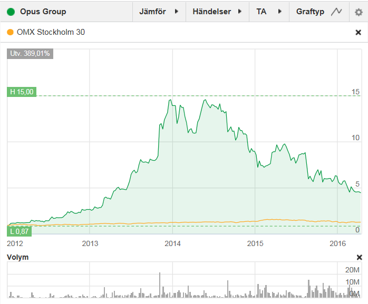
Task: Click the green Opus Group color dot
Action: click(11, 12)
